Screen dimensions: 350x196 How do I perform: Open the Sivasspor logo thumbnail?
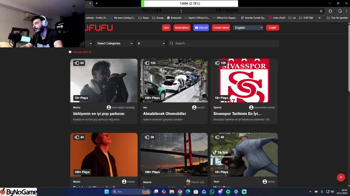[x=244, y=81]
